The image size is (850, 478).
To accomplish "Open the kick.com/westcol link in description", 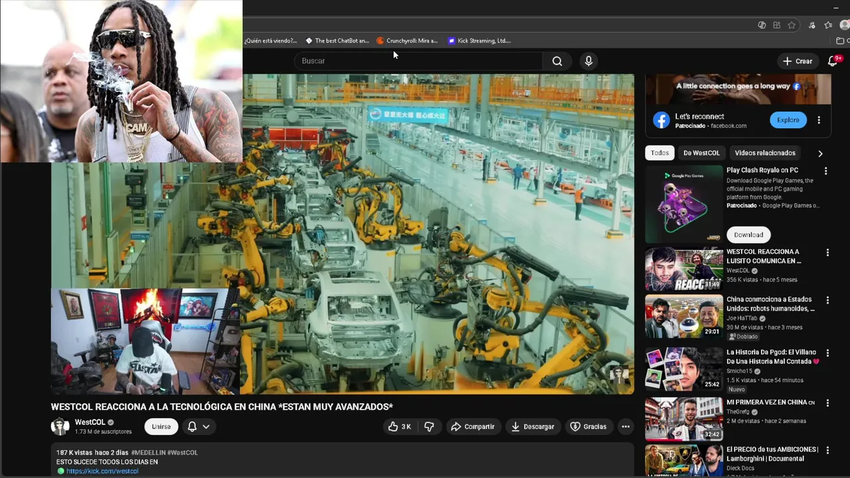I will tap(102, 471).
